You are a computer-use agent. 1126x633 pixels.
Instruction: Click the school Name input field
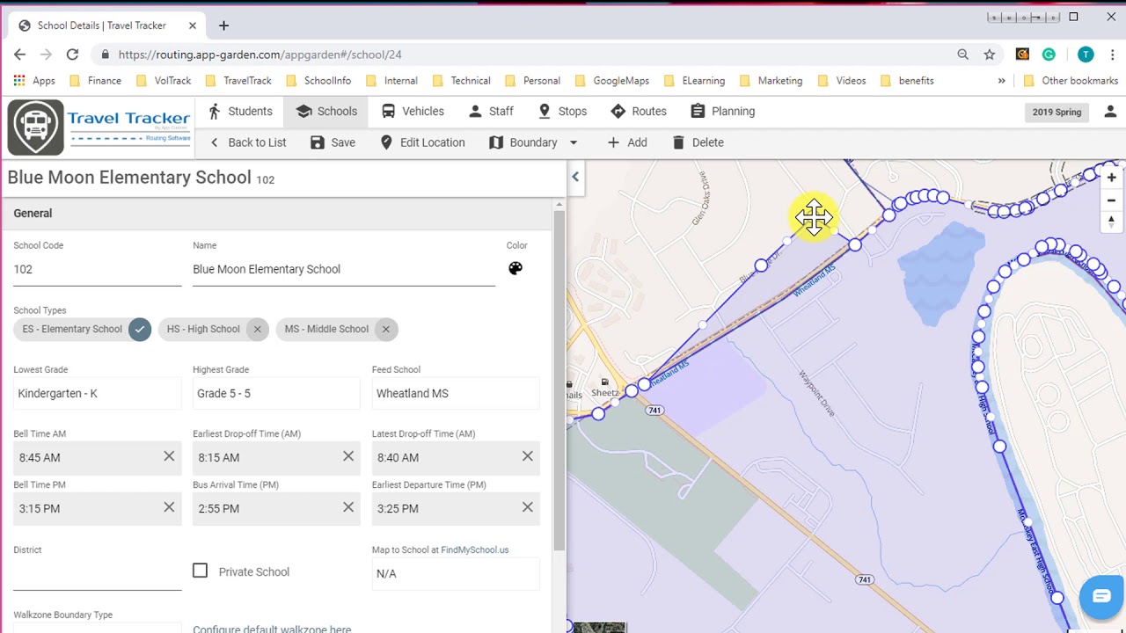click(x=344, y=269)
